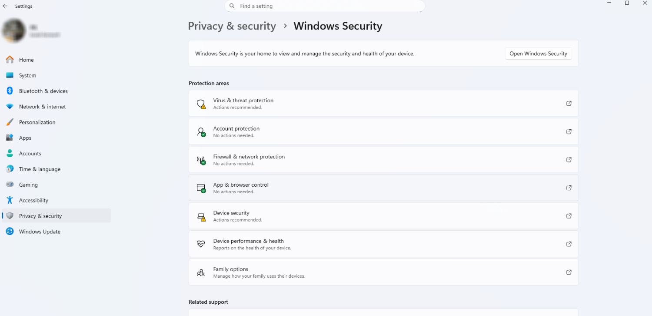The width and height of the screenshot is (652, 316).
Task: Click the Find a setting search box
Action: (x=325, y=6)
